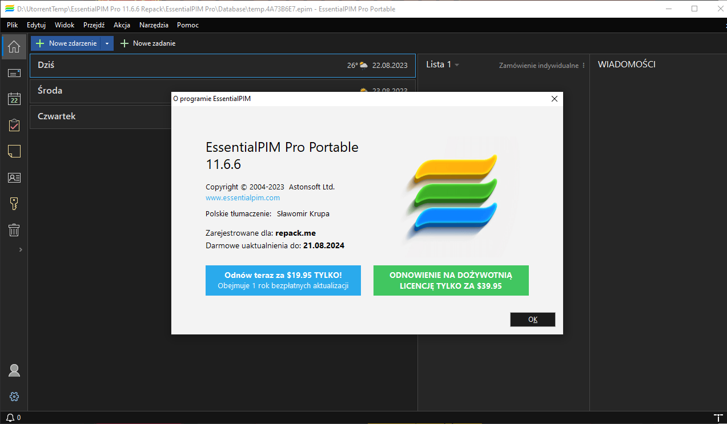Click the status bar icon at bottom right
The height and width of the screenshot is (424, 727).
pos(718,418)
